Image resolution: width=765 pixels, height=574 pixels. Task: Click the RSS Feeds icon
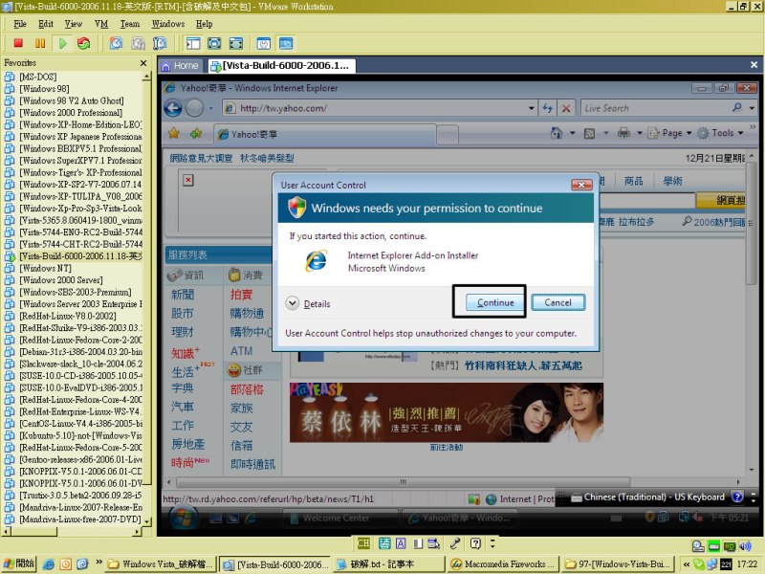[589, 133]
